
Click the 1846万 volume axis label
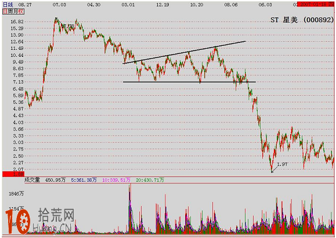tap(16, 194)
